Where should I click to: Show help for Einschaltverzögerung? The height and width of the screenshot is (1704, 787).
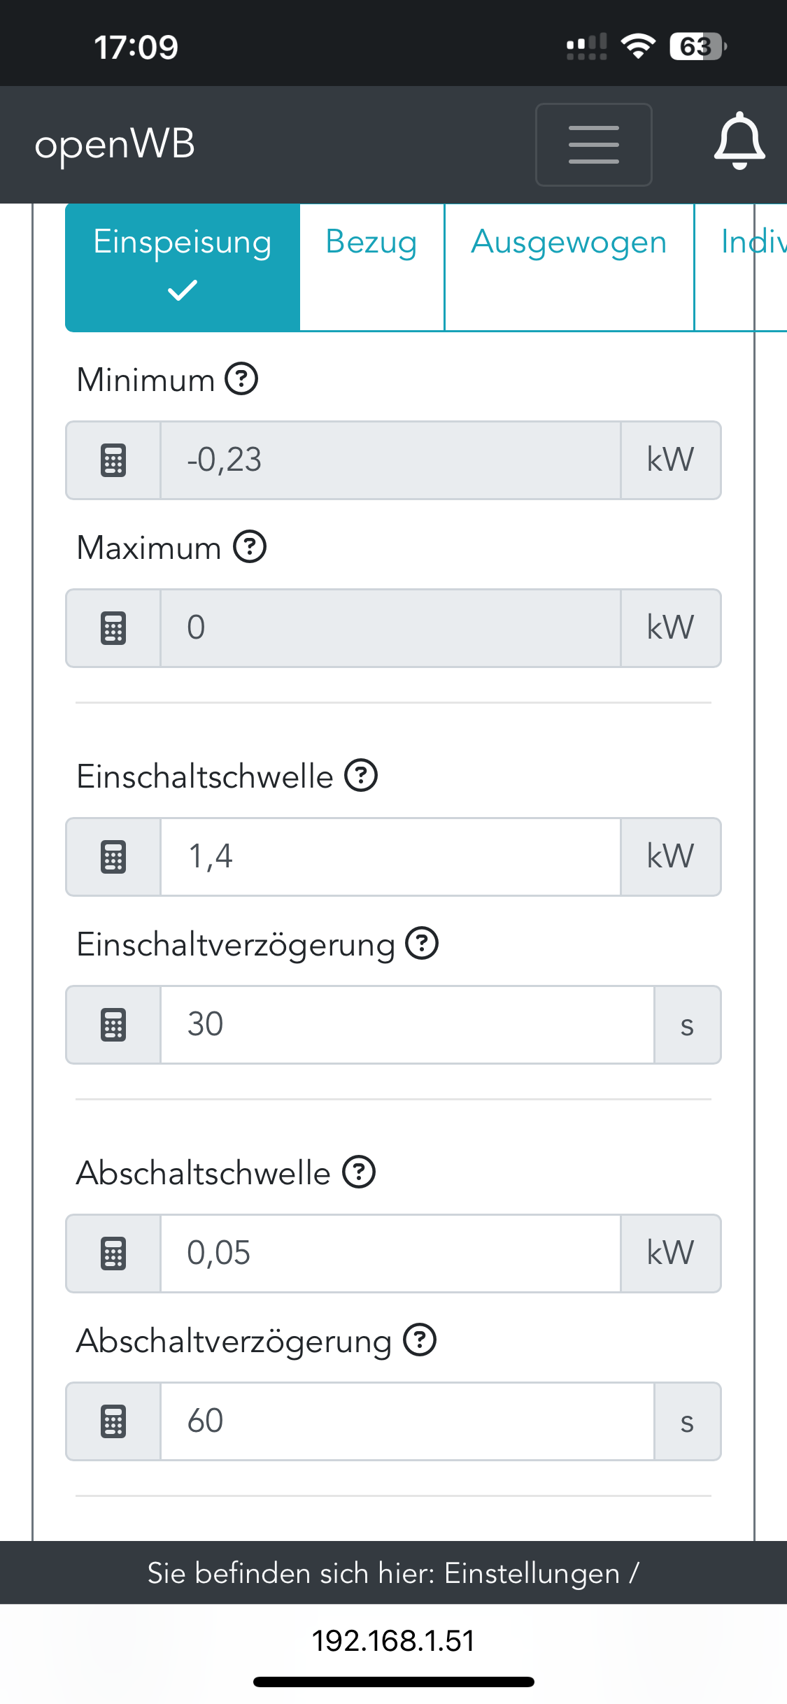(423, 944)
